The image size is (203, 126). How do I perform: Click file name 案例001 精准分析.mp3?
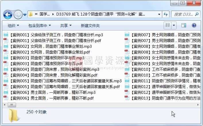tap(56, 35)
